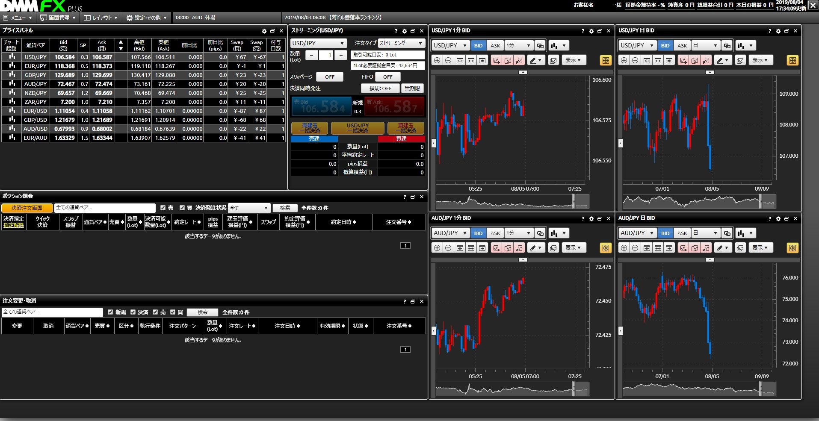Screen dimensions: 819x421
Task: Open the メニュー menu
Action: coord(18,18)
